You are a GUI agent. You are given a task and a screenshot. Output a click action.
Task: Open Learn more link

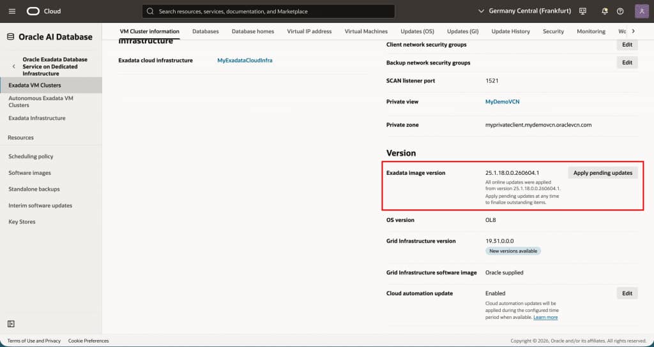pyautogui.click(x=545, y=318)
